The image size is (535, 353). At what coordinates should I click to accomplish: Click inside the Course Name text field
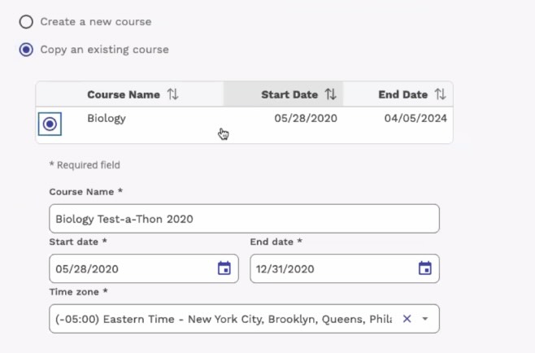[244, 219]
